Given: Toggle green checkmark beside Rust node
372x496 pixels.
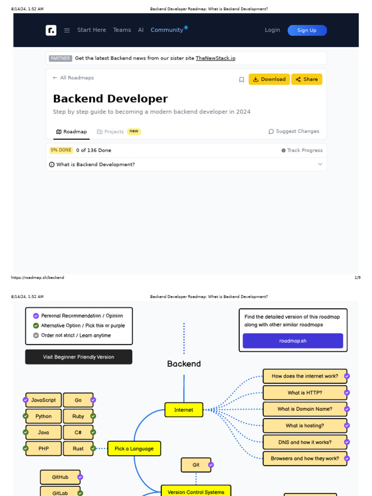Looking at the screenshot, I should pyautogui.click(x=93, y=448).
